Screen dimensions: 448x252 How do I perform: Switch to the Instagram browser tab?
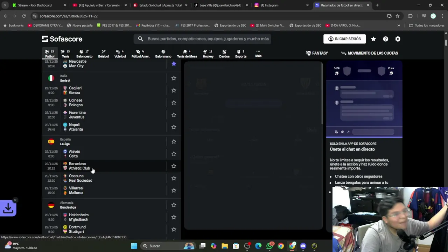[282, 5]
